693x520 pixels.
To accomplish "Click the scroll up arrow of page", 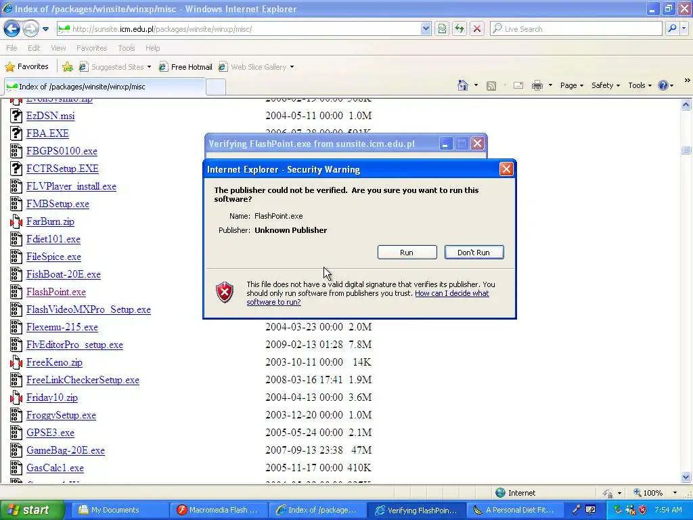I will [686, 105].
